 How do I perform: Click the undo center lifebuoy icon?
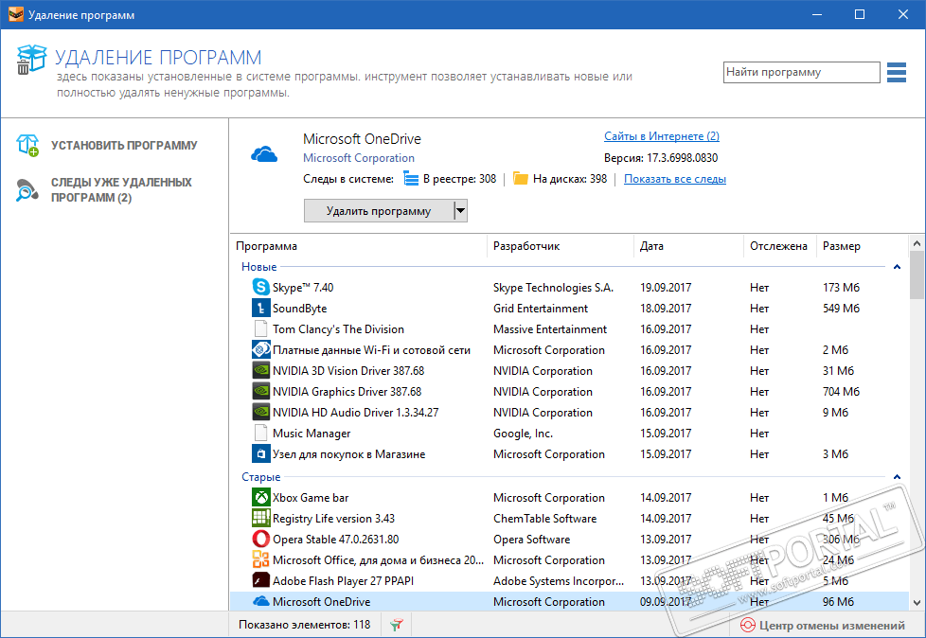[748, 625]
